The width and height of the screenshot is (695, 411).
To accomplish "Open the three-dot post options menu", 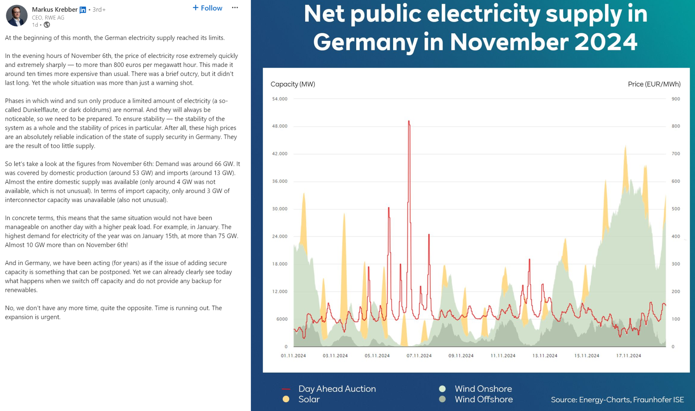I will coord(235,8).
